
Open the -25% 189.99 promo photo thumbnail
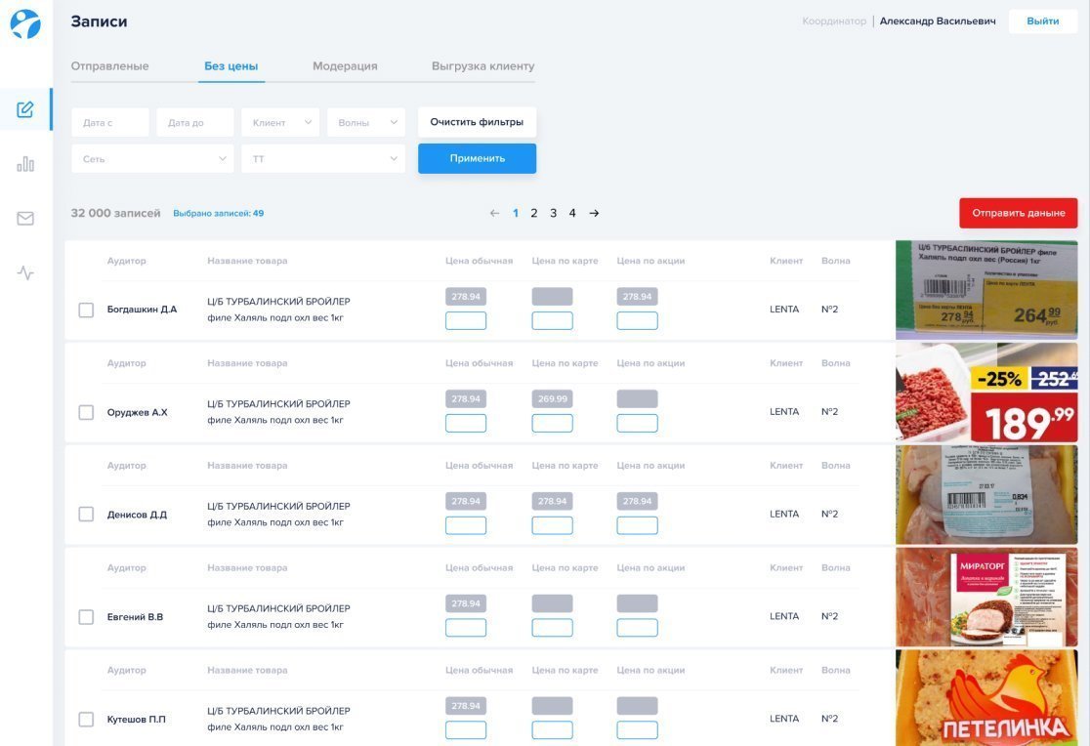[986, 393]
